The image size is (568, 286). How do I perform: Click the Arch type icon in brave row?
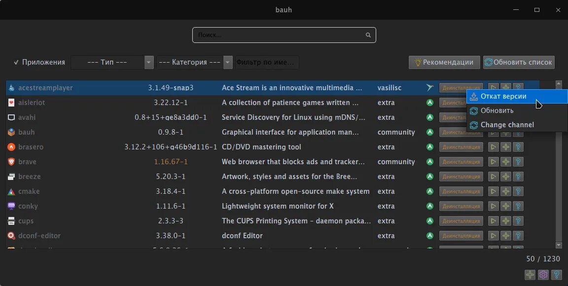[429, 162]
